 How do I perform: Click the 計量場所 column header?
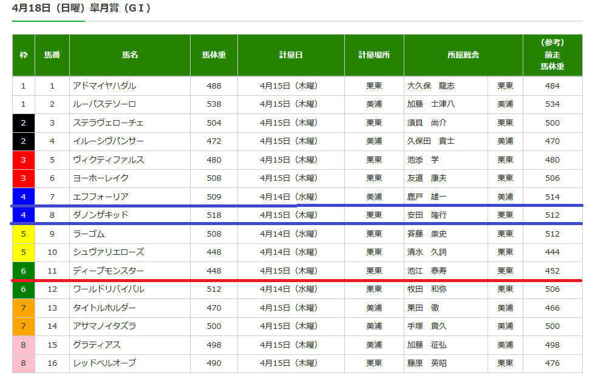(x=374, y=55)
